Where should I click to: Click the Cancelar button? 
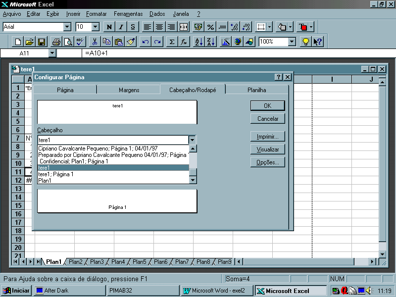click(268, 118)
